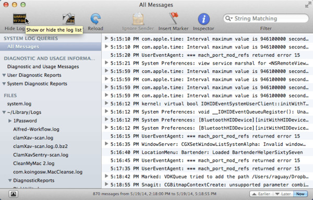Open Alfred-Workflow.log
The width and height of the screenshot is (313, 200).
coord(36,129)
